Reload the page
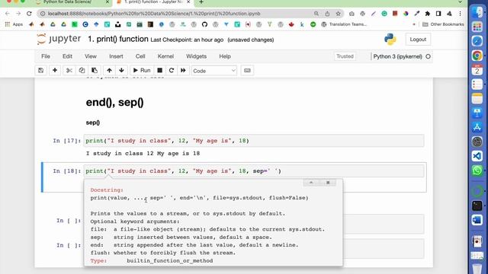Image resolution: width=488 pixels, height=274 pixels. pyautogui.click(x=29, y=14)
